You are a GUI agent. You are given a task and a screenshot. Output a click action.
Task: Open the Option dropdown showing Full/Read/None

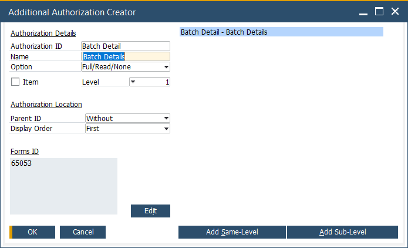tap(167, 67)
